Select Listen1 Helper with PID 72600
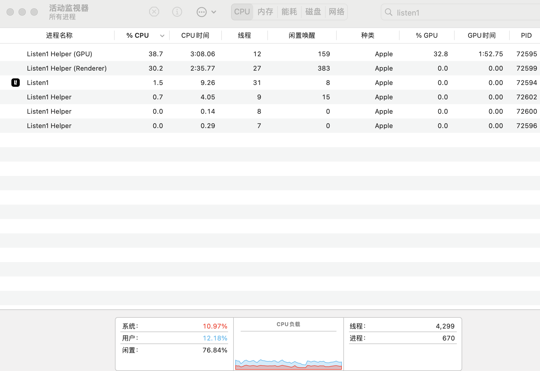 click(270, 111)
